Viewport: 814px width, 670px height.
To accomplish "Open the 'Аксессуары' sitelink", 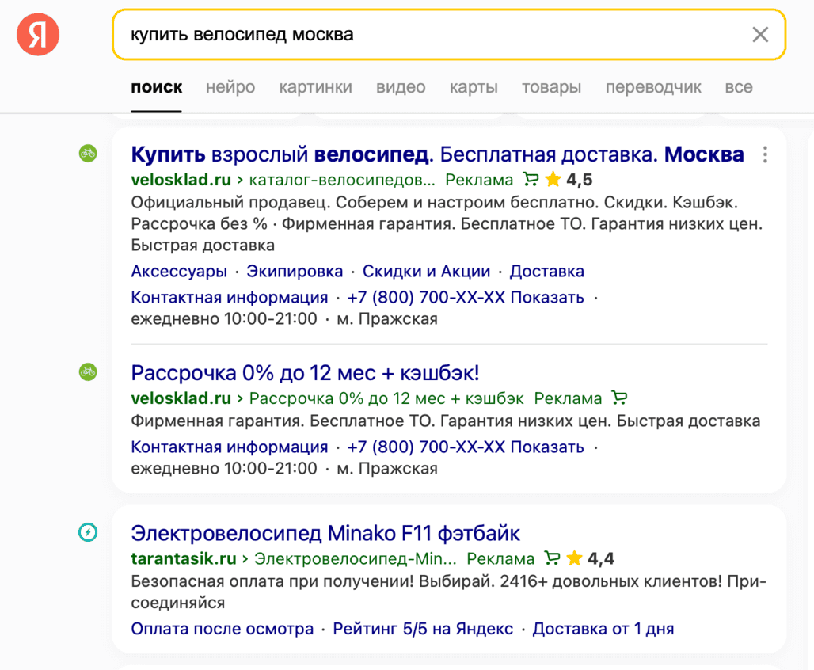I will click(x=179, y=271).
